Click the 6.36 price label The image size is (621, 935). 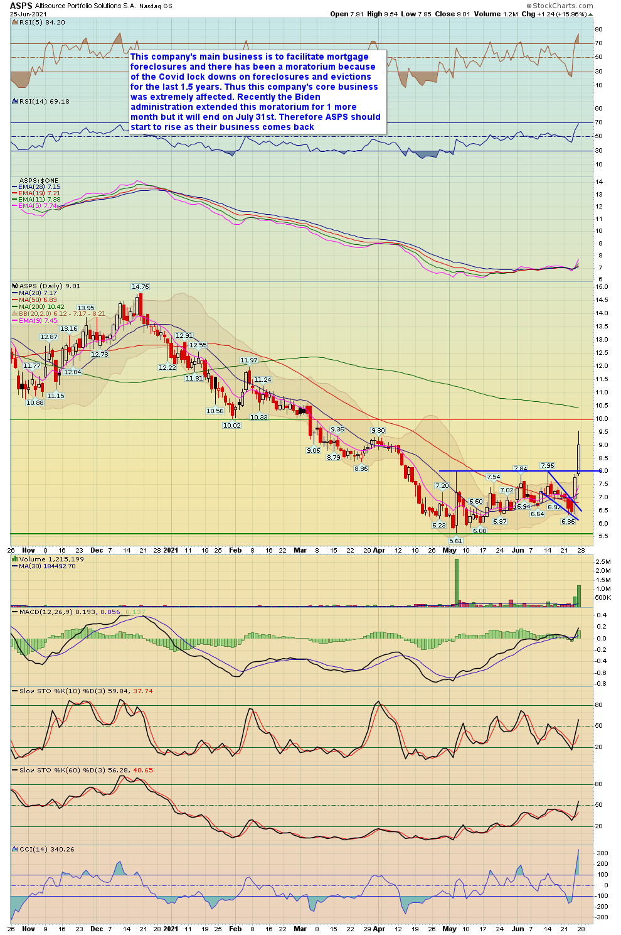coord(568,521)
